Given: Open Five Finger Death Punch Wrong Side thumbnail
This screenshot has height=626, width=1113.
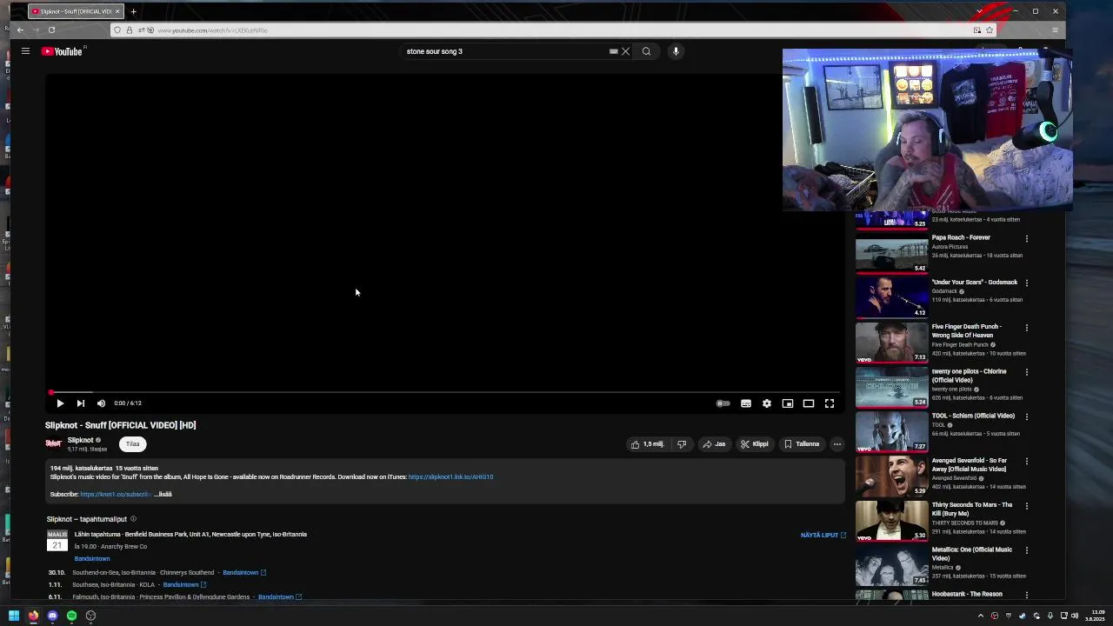Looking at the screenshot, I should point(891,343).
